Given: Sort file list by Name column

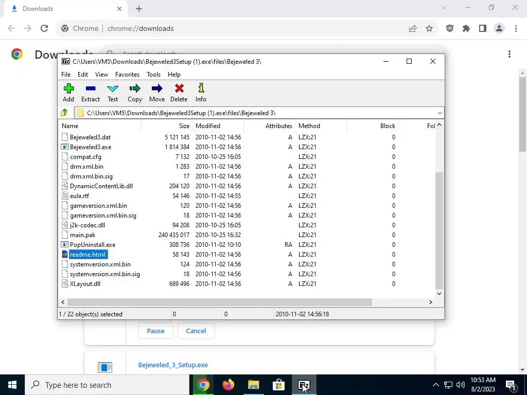Looking at the screenshot, I should [100, 126].
